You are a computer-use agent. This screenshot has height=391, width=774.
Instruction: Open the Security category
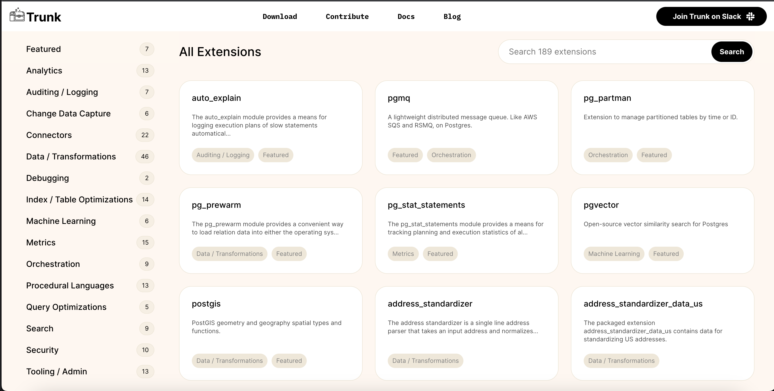(x=90, y=350)
